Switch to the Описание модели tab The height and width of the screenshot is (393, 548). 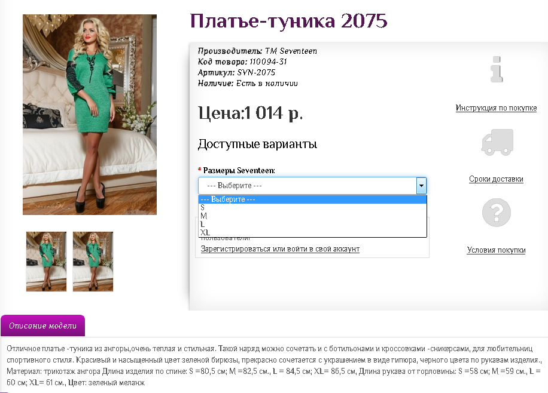[43, 326]
